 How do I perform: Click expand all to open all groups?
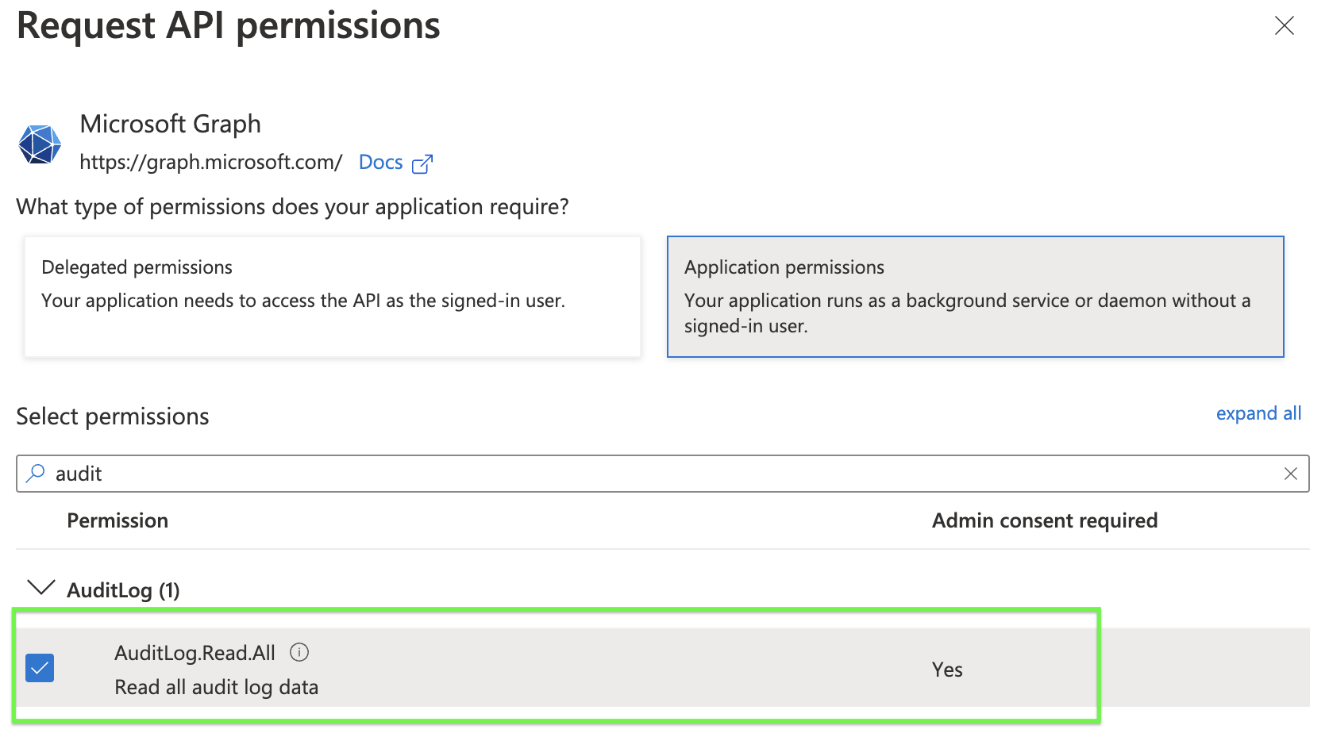[1258, 413]
